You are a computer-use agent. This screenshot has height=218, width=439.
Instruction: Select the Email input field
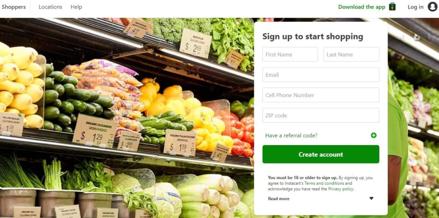pos(321,75)
